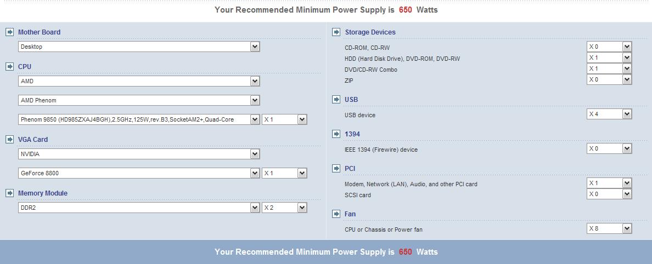Click the arrow icon beside Mother Board
The image size is (652, 264).
tap(9, 32)
